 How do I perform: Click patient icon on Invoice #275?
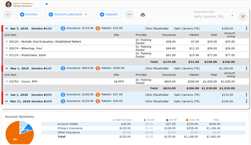pos(98,94)
